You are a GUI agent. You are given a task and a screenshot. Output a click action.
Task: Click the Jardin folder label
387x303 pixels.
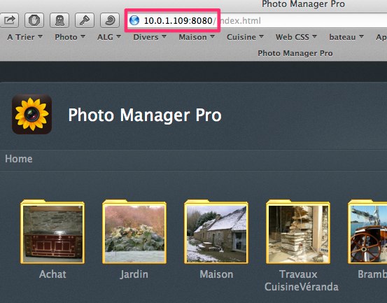click(x=134, y=274)
